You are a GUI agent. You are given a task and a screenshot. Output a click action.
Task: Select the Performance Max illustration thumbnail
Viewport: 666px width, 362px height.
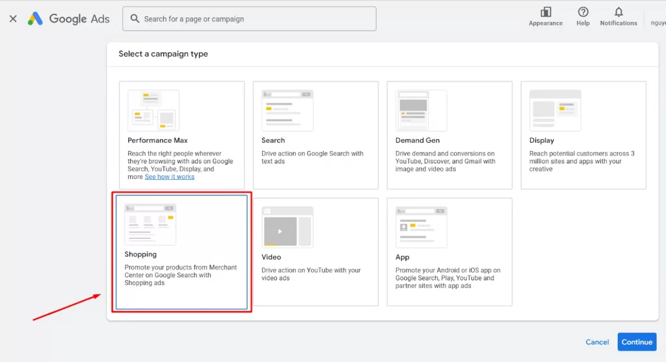(153, 110)
